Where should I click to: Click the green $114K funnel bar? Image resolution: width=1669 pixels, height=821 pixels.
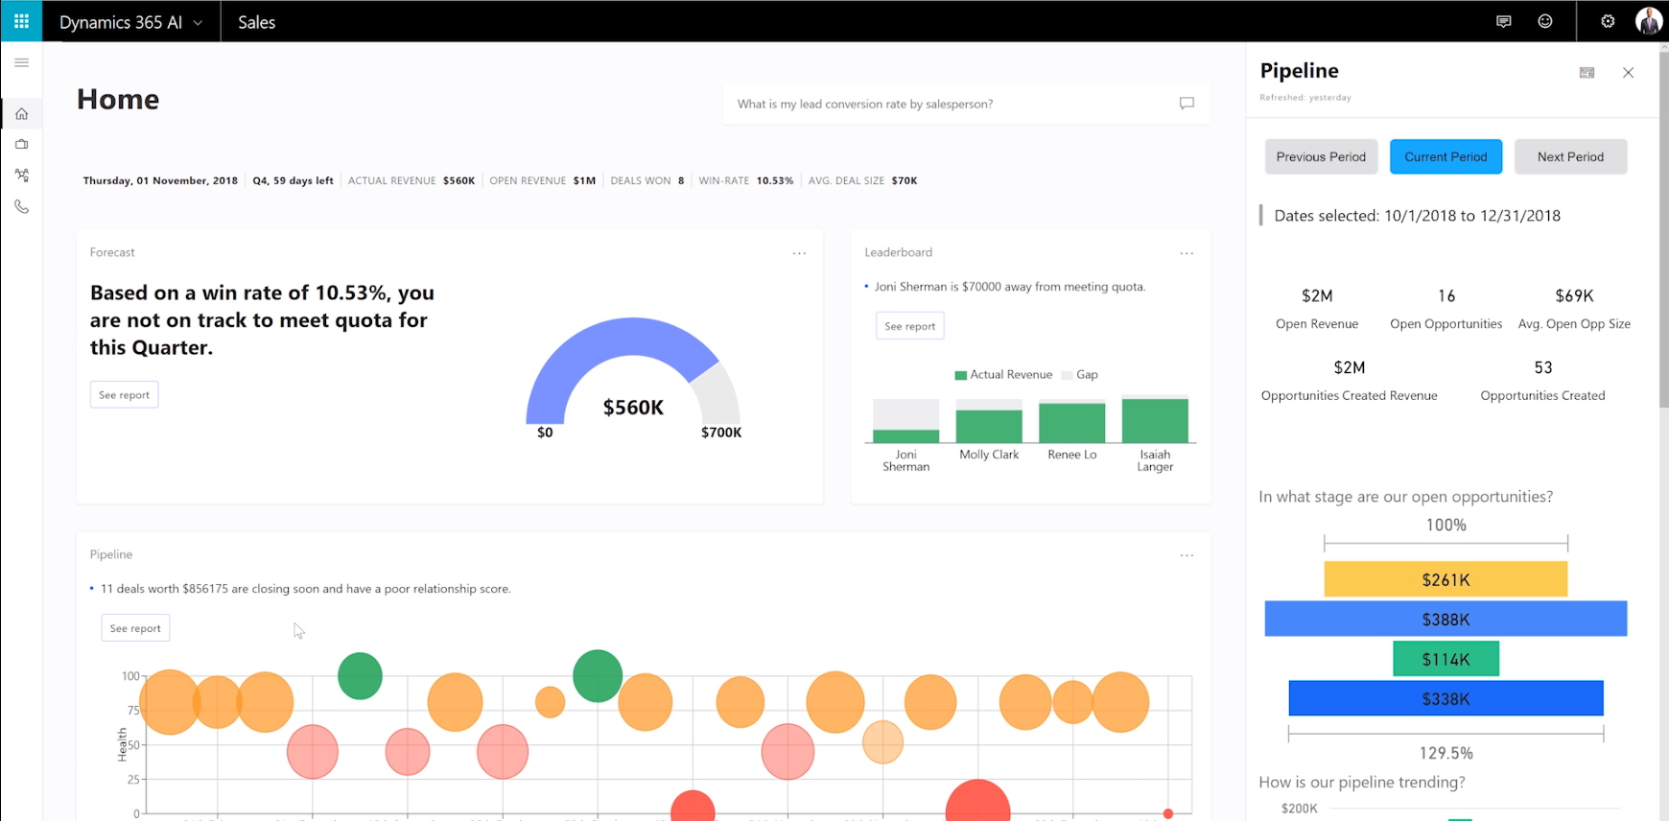click(x=1446, y=659)
